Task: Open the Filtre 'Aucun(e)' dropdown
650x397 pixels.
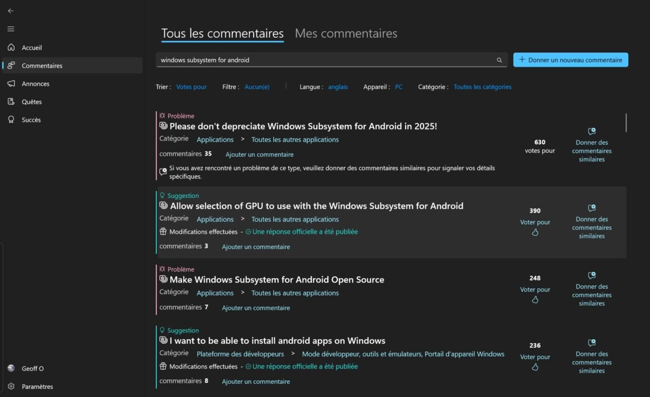Action: point(257,87)
